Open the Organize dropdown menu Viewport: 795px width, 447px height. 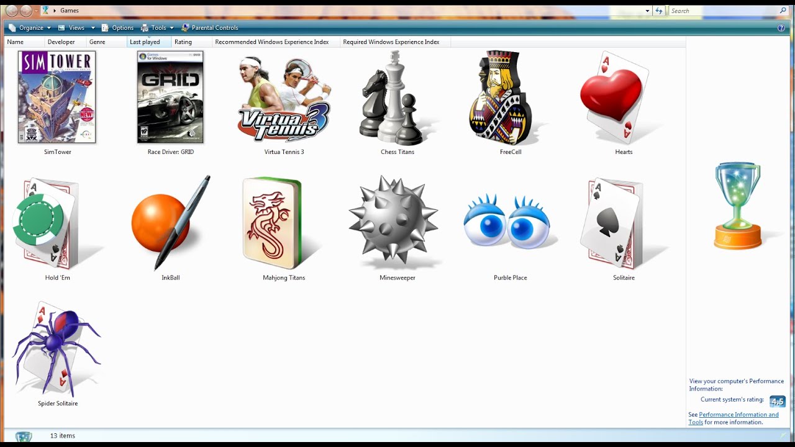tap(30, 28)
